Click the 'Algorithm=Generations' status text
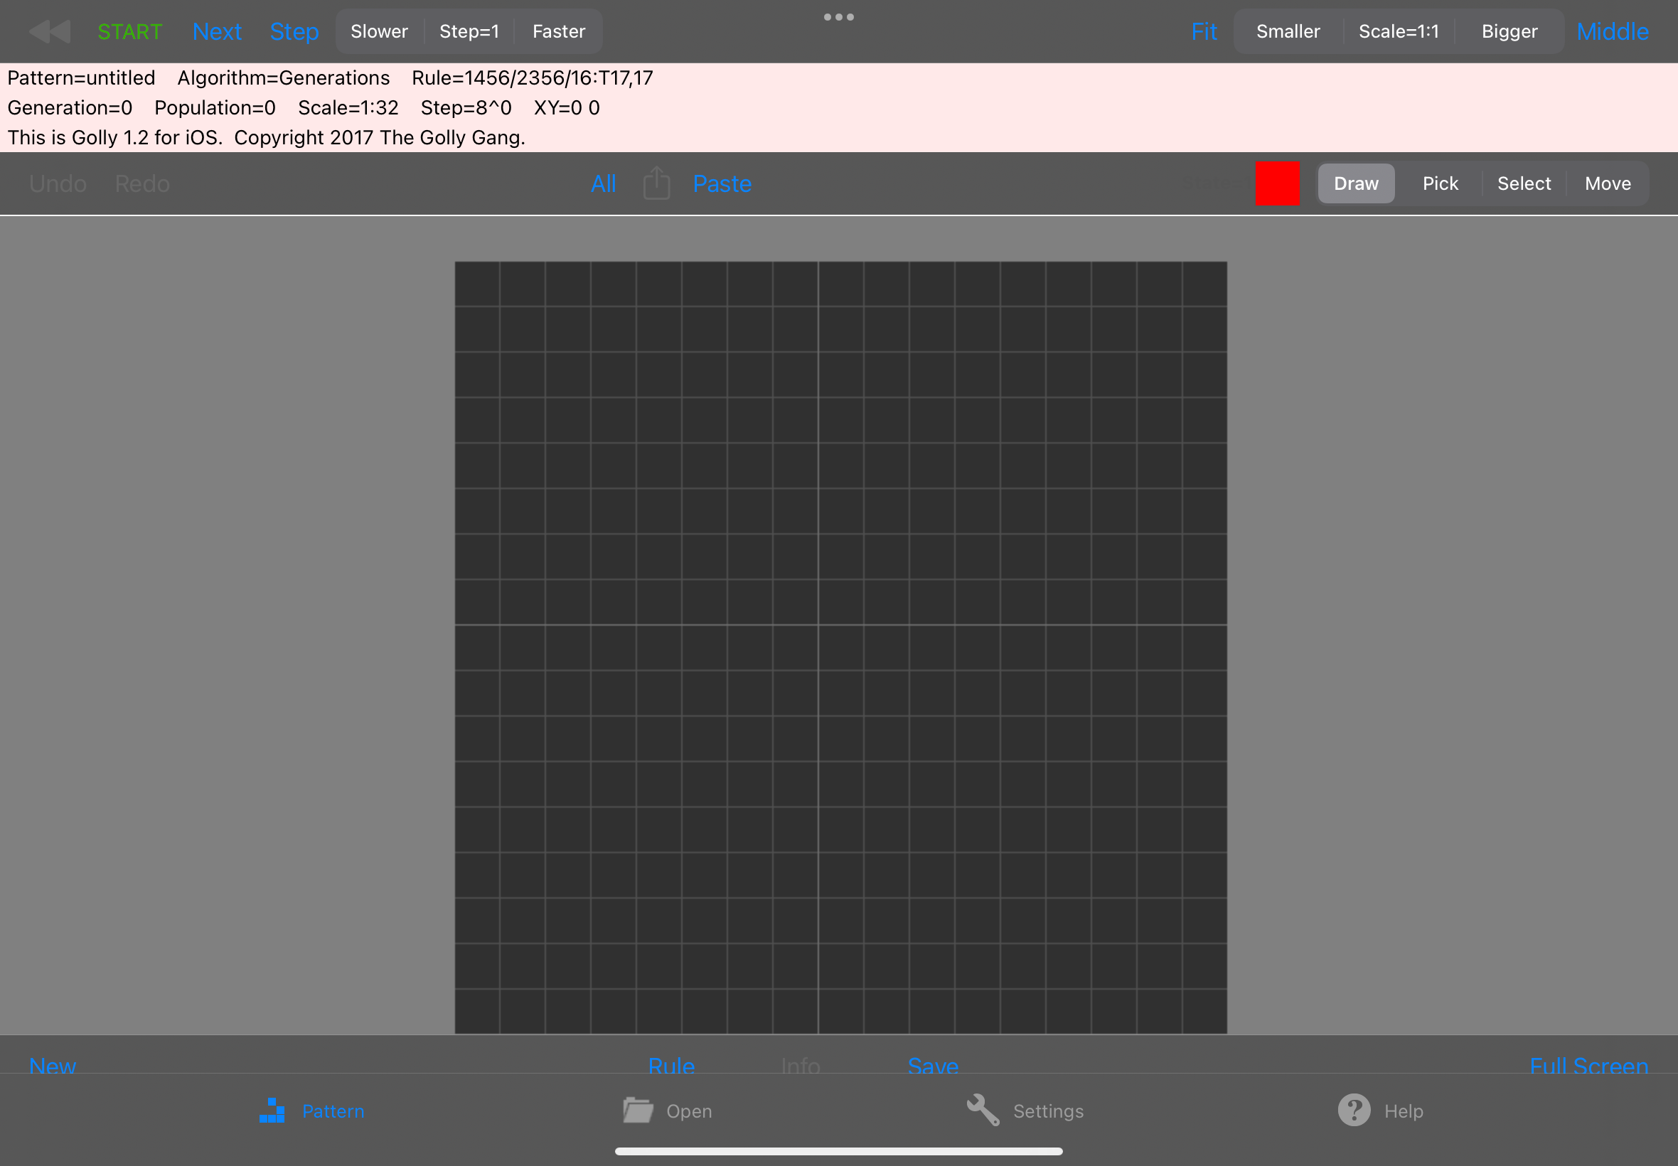1678x1166 pixels. tap(284, 77)
